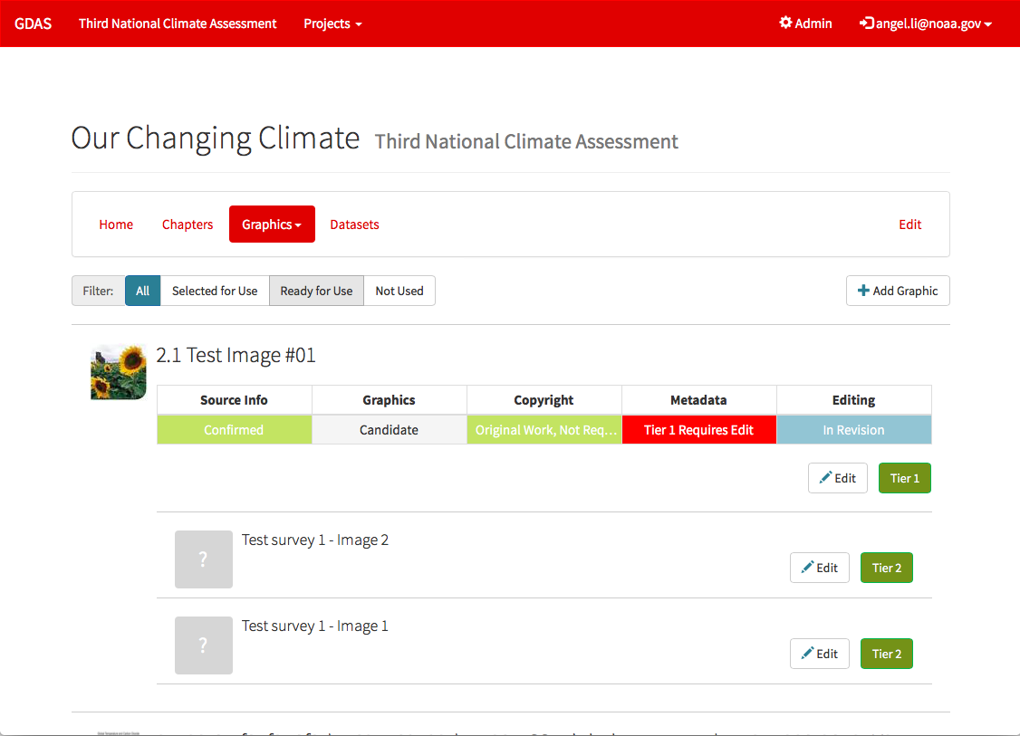Click the Tier 1 button
Viewport: 1020px width, 736px height.
904,478
